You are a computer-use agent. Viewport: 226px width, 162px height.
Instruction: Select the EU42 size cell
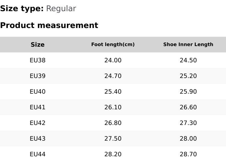(x=38, y=123)
